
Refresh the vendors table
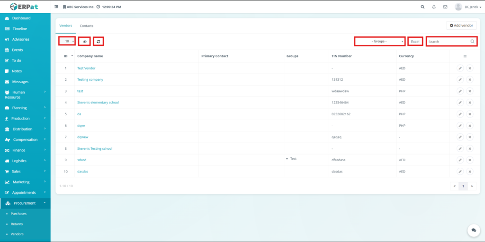(x=99, y=42)
